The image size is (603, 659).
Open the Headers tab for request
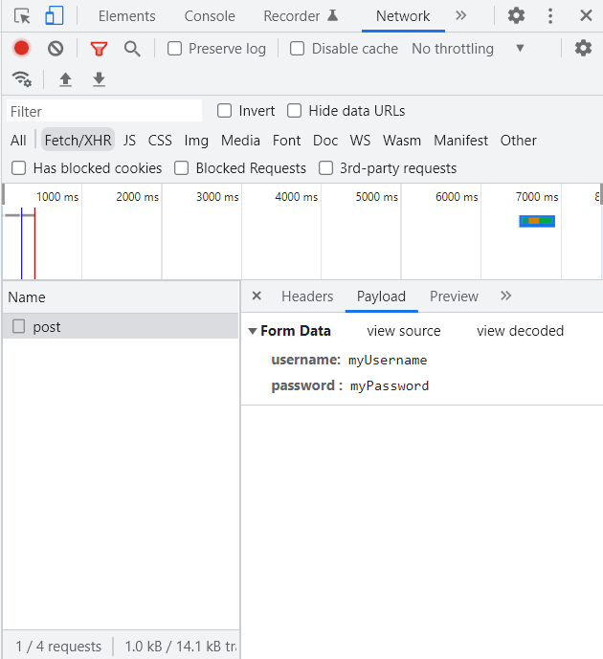tap(307, 297)
